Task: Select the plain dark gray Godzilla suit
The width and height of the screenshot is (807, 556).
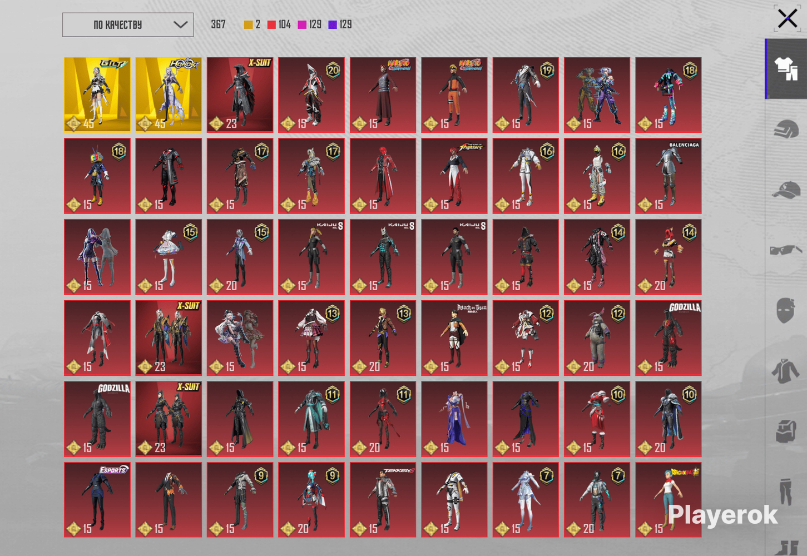Action: pyautogui.click(x=97, y=419)
